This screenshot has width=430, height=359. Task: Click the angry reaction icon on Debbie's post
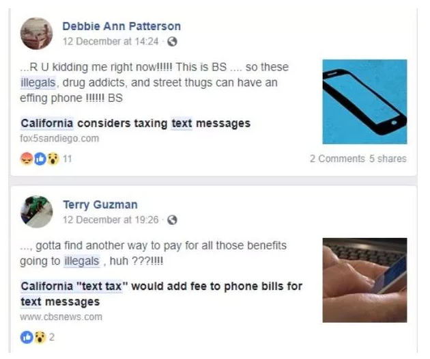27,159
